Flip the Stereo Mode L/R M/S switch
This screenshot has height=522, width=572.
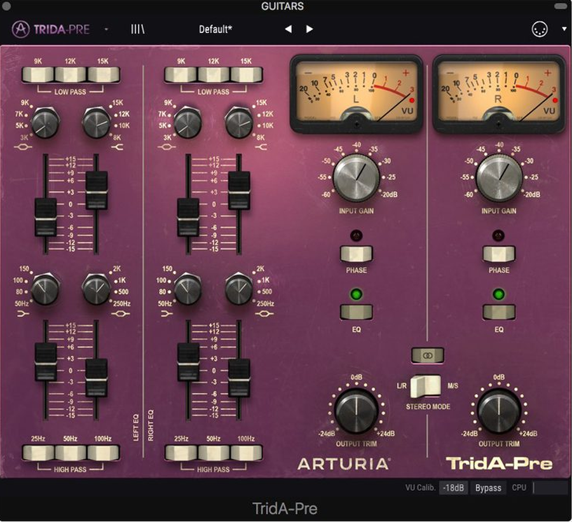click(x=426, y=386)
